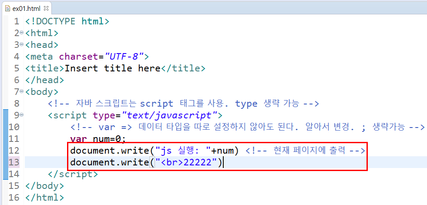Click the Korean script tag comment on line 8
Screen dimensions: 427x205
tap(183, 104)
